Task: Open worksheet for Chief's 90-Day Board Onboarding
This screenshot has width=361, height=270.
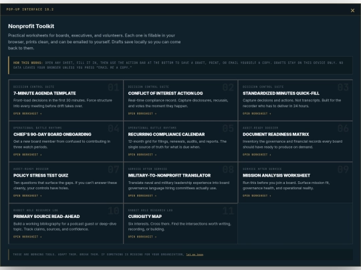Action: coord(27,155)
